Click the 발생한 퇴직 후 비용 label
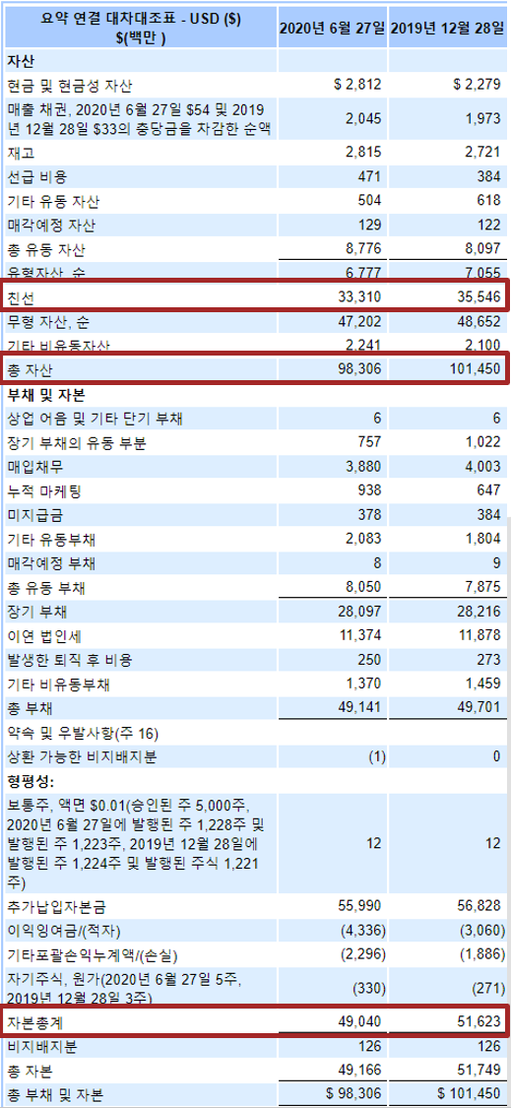This screenshot has width=511, height=1108. 69,661
